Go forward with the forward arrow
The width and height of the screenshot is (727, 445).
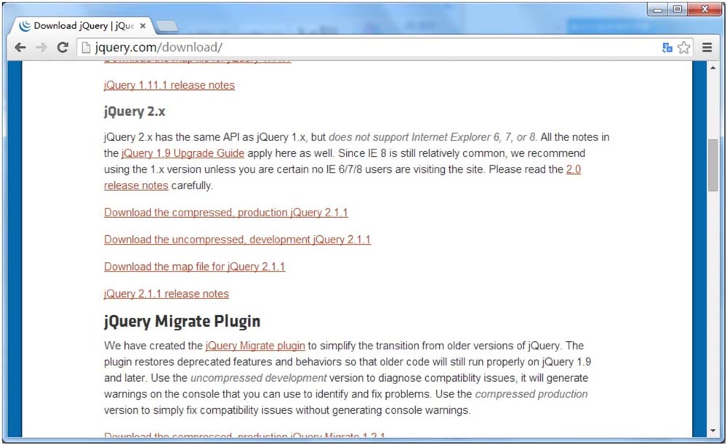point(41,47)
